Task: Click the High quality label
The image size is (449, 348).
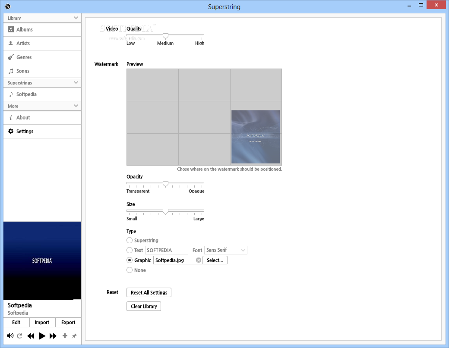Action: pos(199,43)
